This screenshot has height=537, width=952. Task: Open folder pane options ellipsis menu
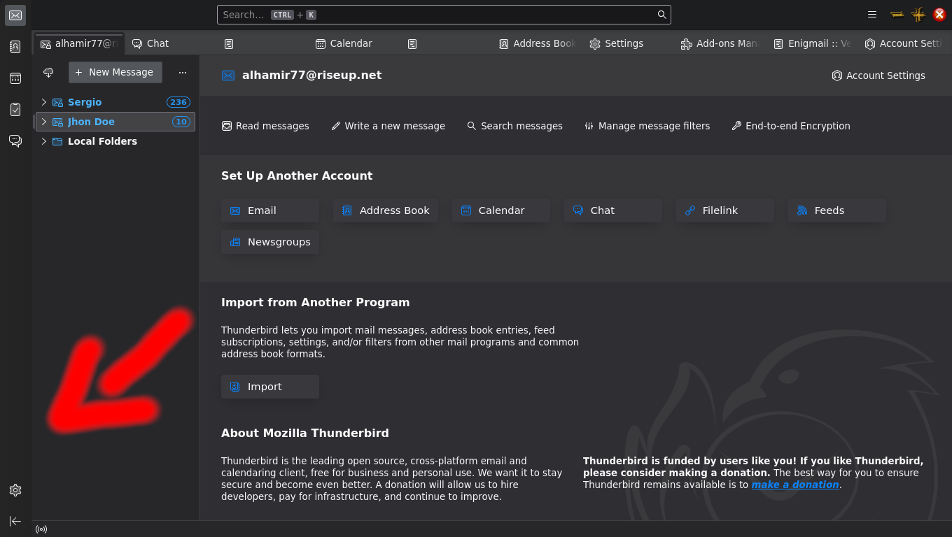[183, 73]
